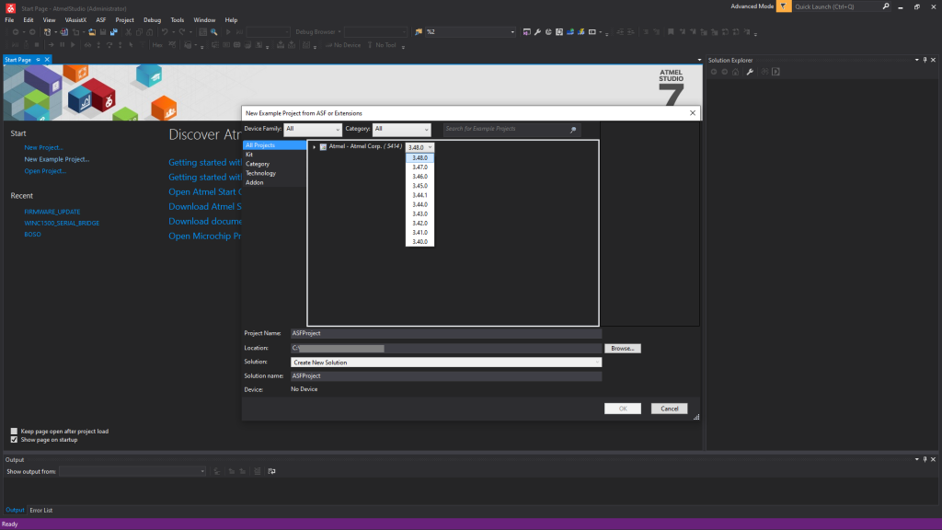Open the find combo box dropdown arrow
942x530 pixels.
click(511, 32)
